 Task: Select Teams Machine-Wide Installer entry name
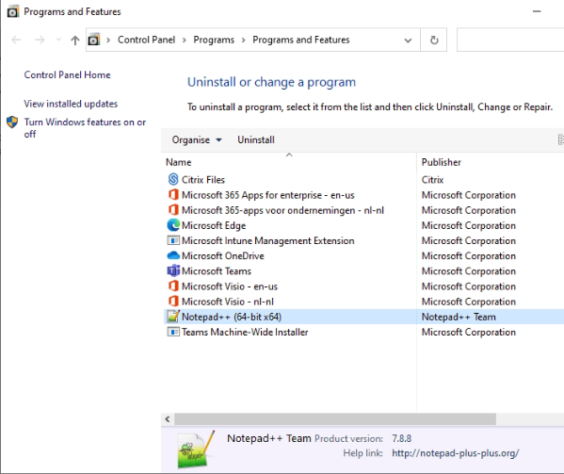click(245, 332)
